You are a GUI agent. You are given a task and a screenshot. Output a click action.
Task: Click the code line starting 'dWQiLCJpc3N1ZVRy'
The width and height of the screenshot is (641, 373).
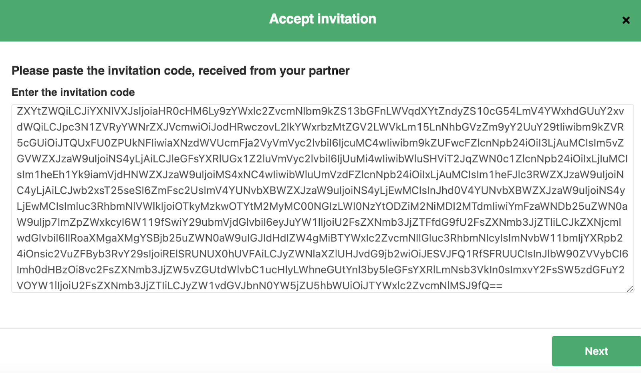click(x=320, y=127)
